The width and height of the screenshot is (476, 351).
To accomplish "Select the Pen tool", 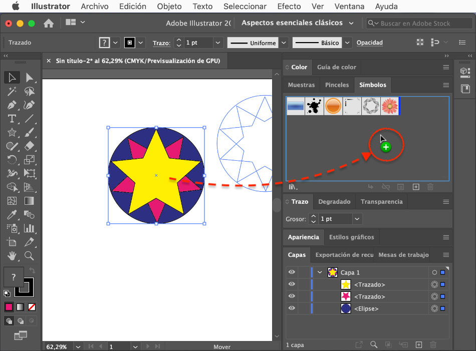I will tap(12, 105).
